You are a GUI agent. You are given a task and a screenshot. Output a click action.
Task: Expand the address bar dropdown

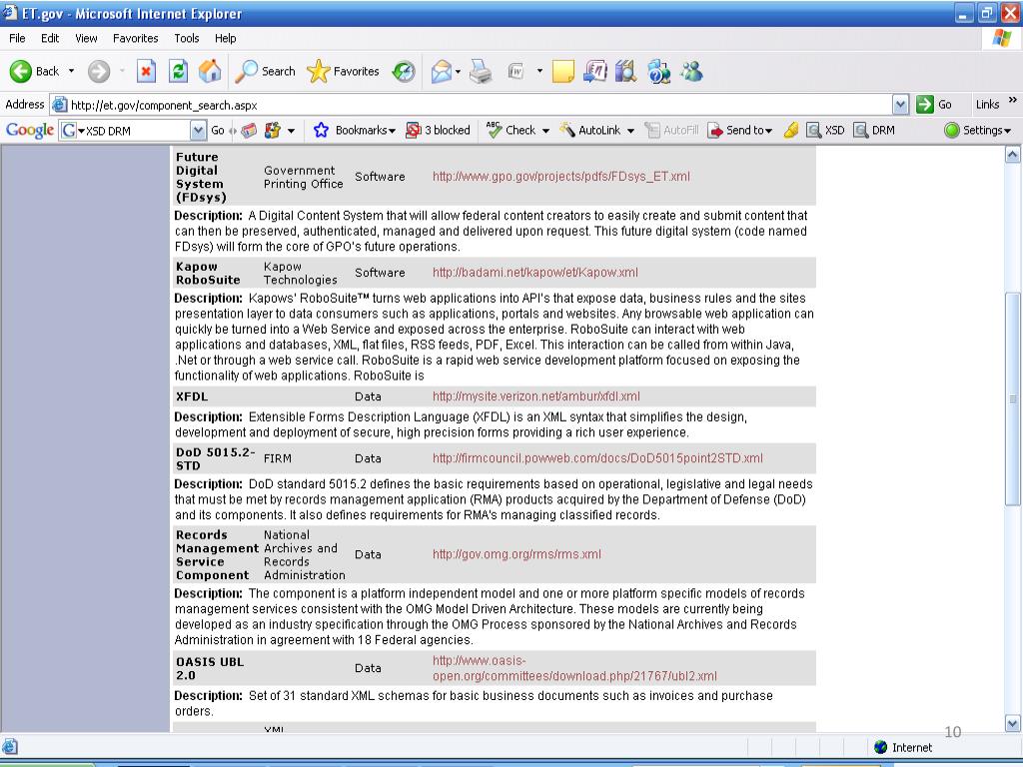(x=900, y=104)
